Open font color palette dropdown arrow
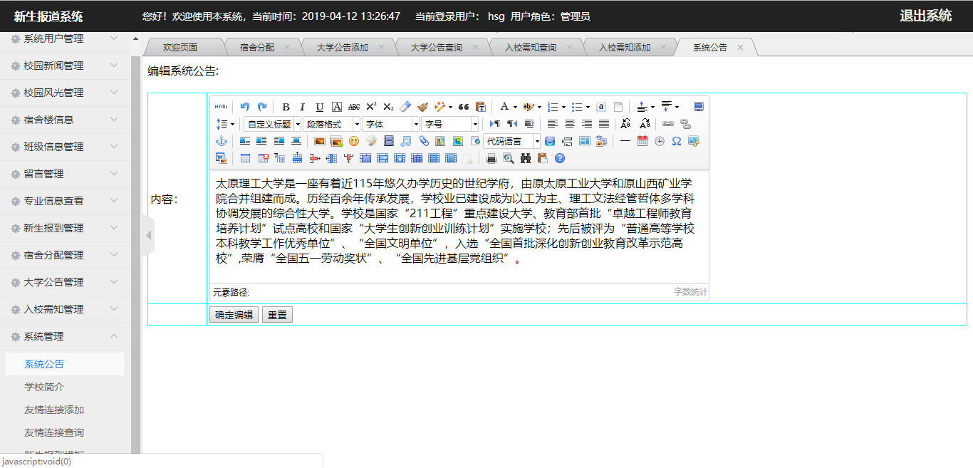This screenshot has height=468, width=973. [515, 107]
